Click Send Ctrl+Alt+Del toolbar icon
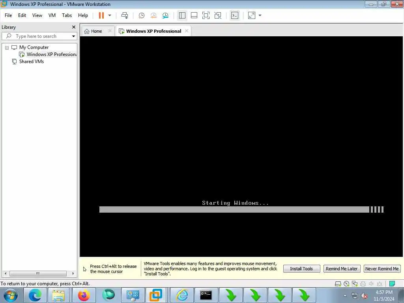Image resolution: width=404 pixels, height=303 pixels. tap(125, 15)
